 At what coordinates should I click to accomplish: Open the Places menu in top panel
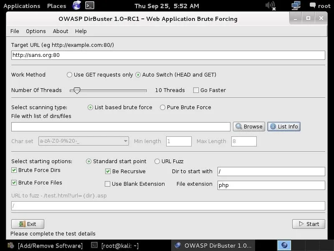coord(57,6)
